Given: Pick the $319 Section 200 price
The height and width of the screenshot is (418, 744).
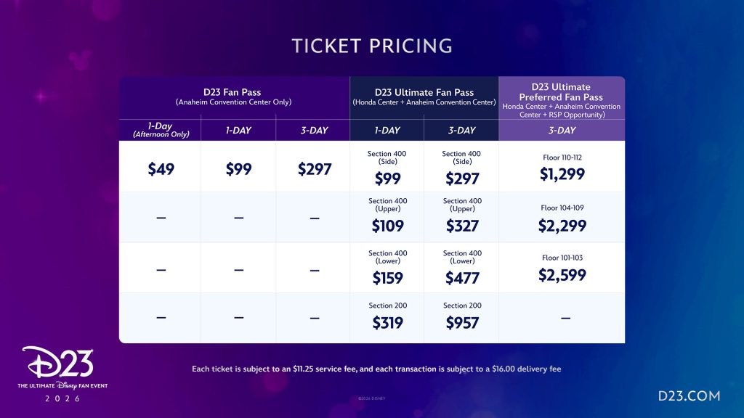Looking at the screenshot, I should tap(387, 323).
